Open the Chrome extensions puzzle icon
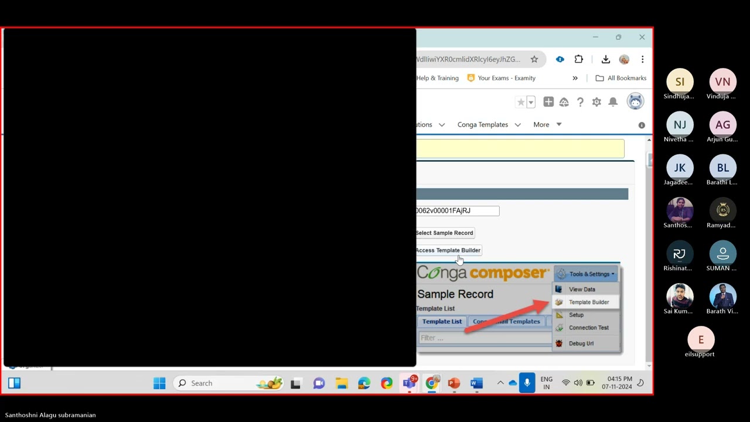 (x=579, y=59)
